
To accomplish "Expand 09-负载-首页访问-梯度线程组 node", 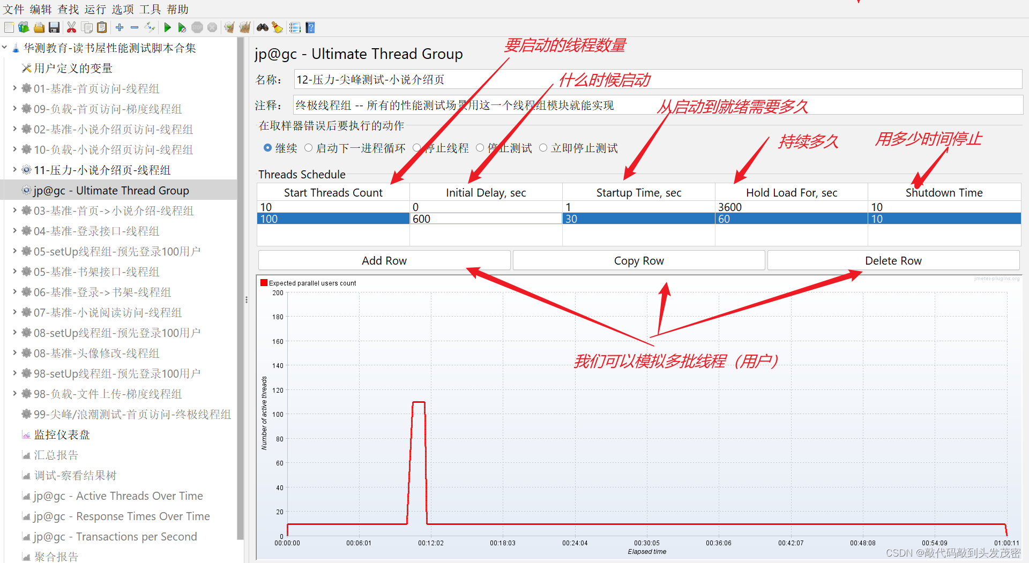I will click(14, 109).
